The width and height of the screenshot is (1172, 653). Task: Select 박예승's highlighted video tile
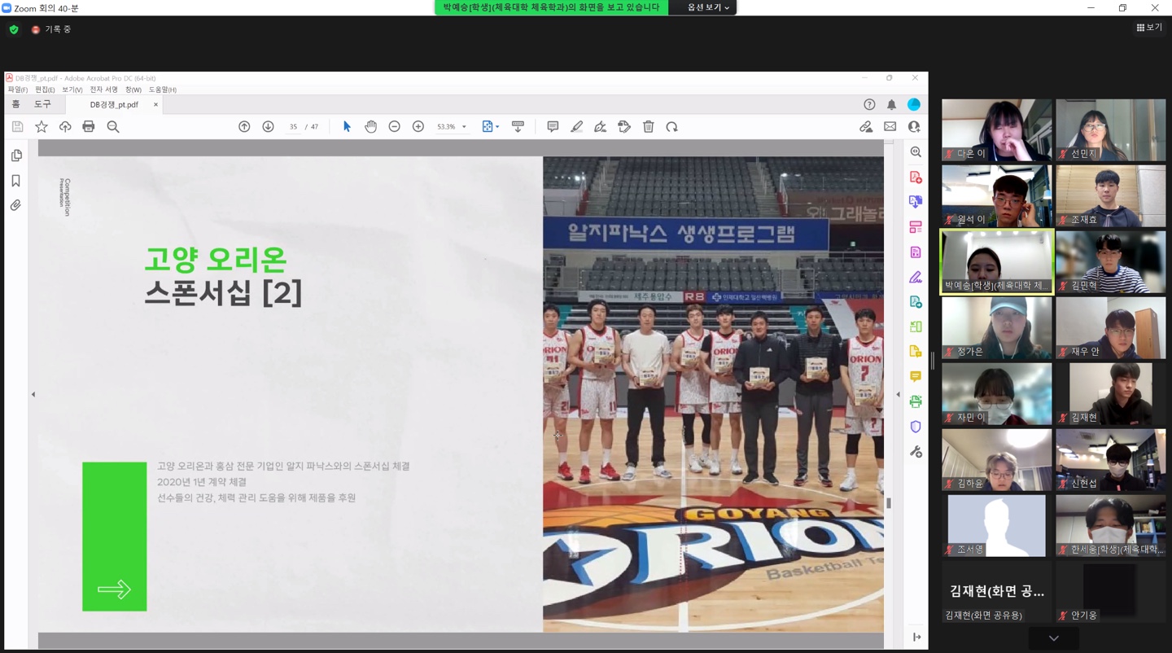pyautogui.click(x=997, y=261)
